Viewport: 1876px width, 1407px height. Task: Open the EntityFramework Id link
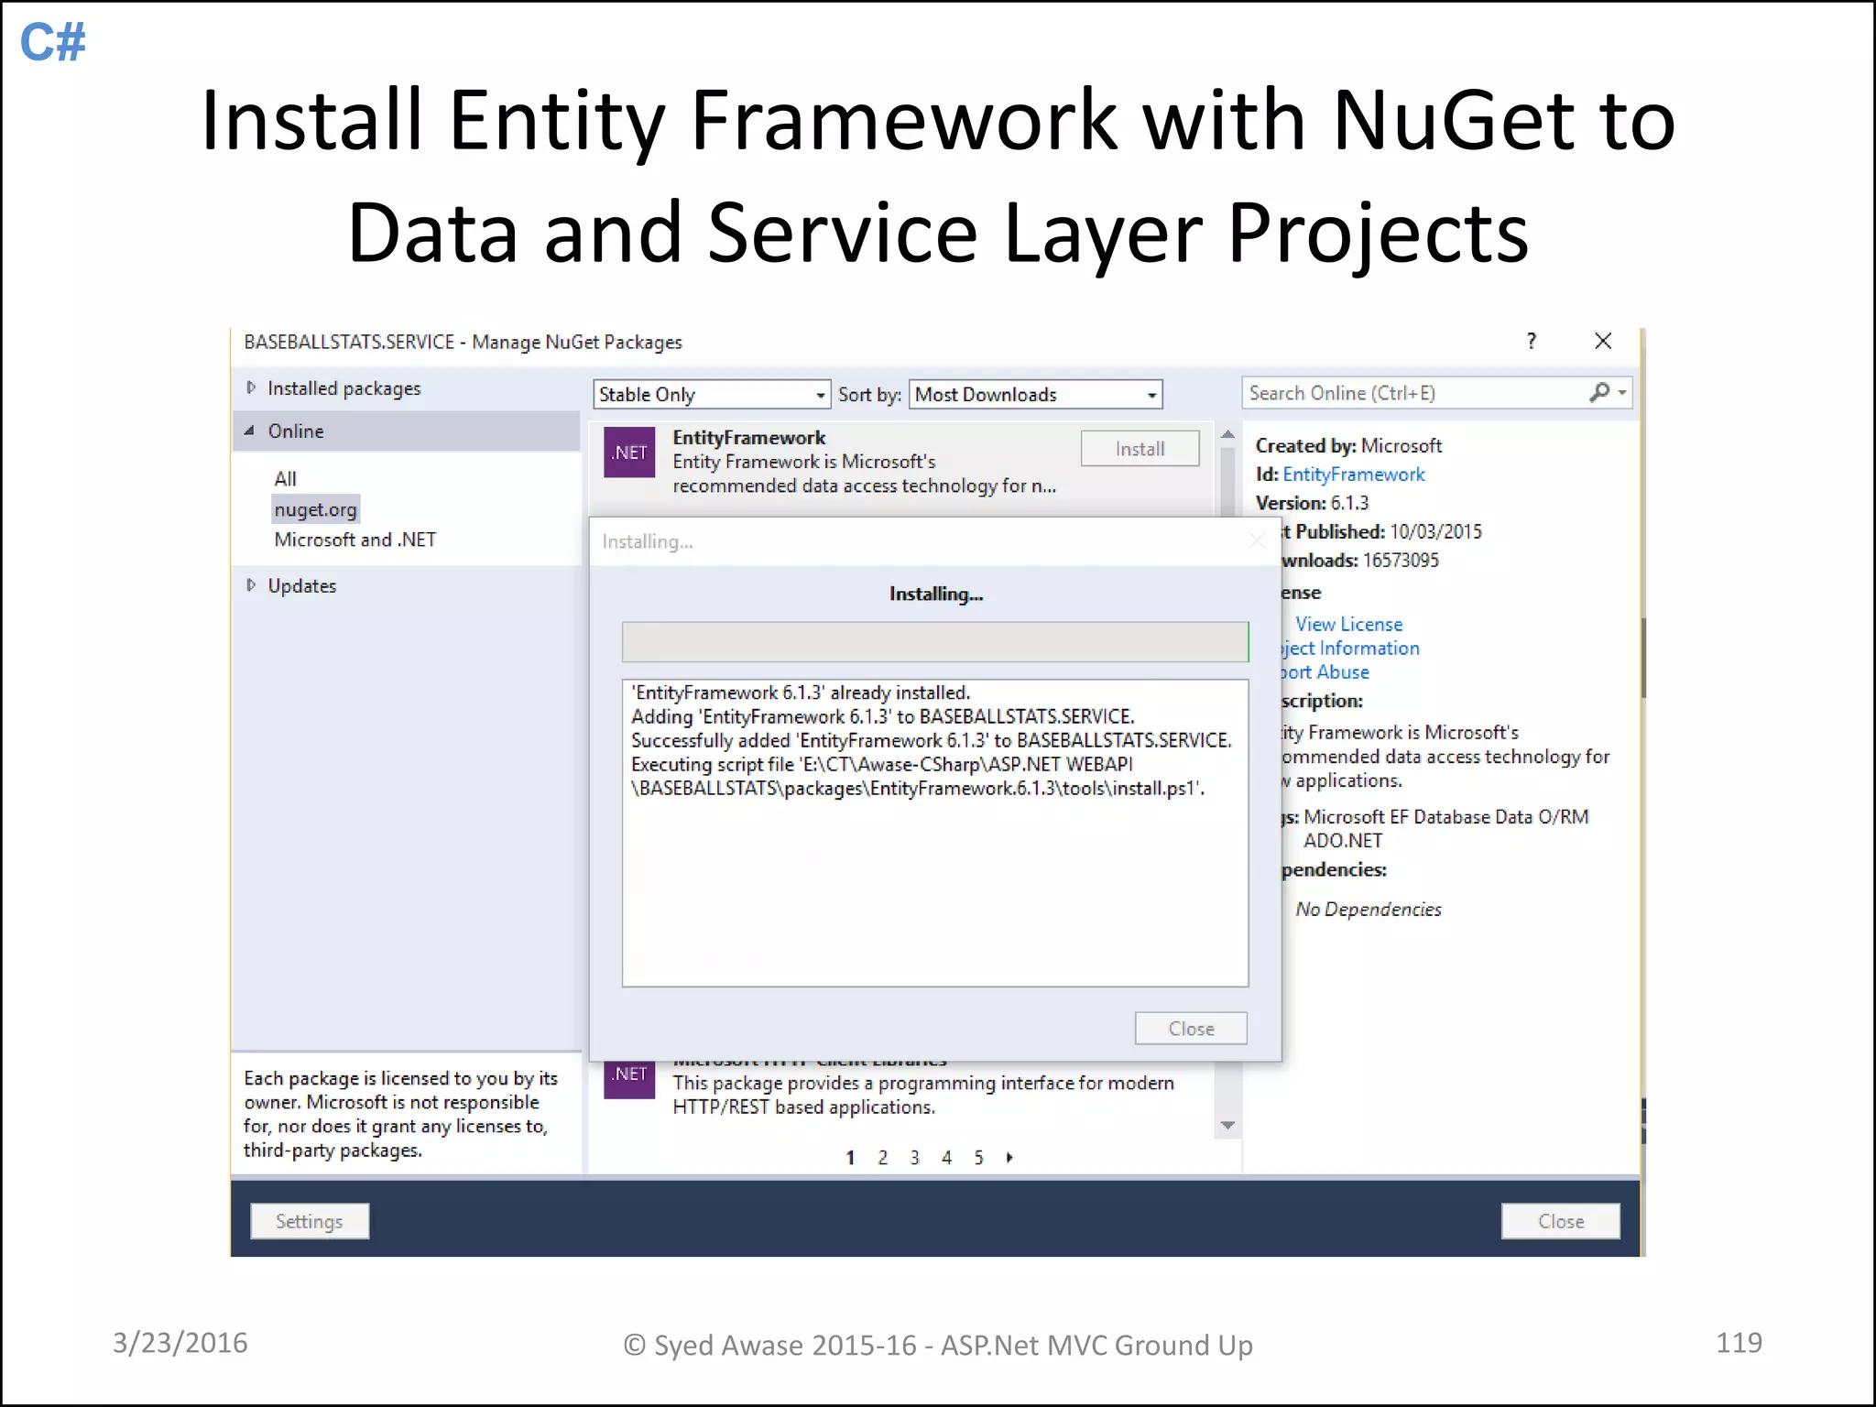[1353, 474]
